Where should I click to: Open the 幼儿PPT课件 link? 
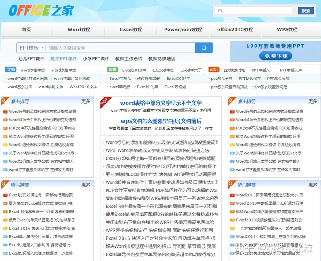(x=31, y=59)
